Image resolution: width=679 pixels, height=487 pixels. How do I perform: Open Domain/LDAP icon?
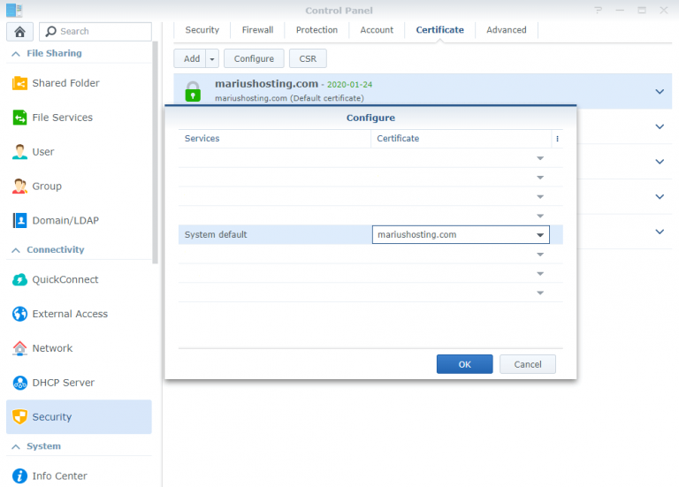(19, 220)
